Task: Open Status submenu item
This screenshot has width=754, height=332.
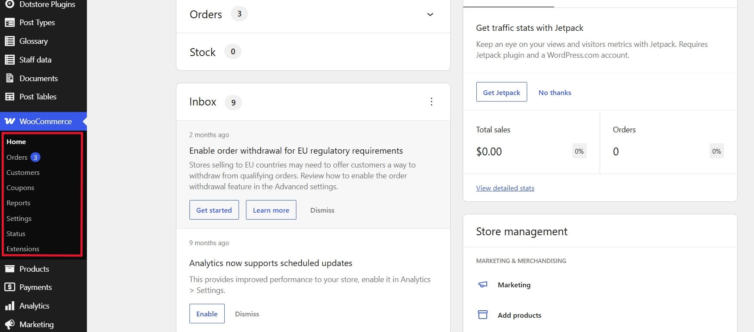Action: tap(16, 234)
